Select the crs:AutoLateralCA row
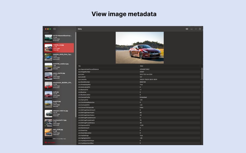The image size is (246, 153). pyautogui.click(x=139, y=87)
